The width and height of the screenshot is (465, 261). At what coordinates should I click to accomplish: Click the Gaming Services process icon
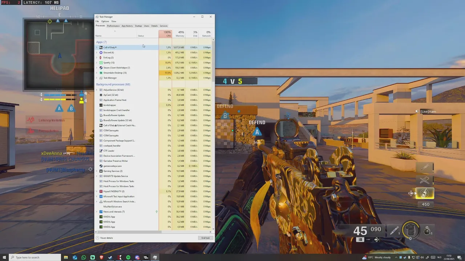pyautogui.click(x=101, y=171)
